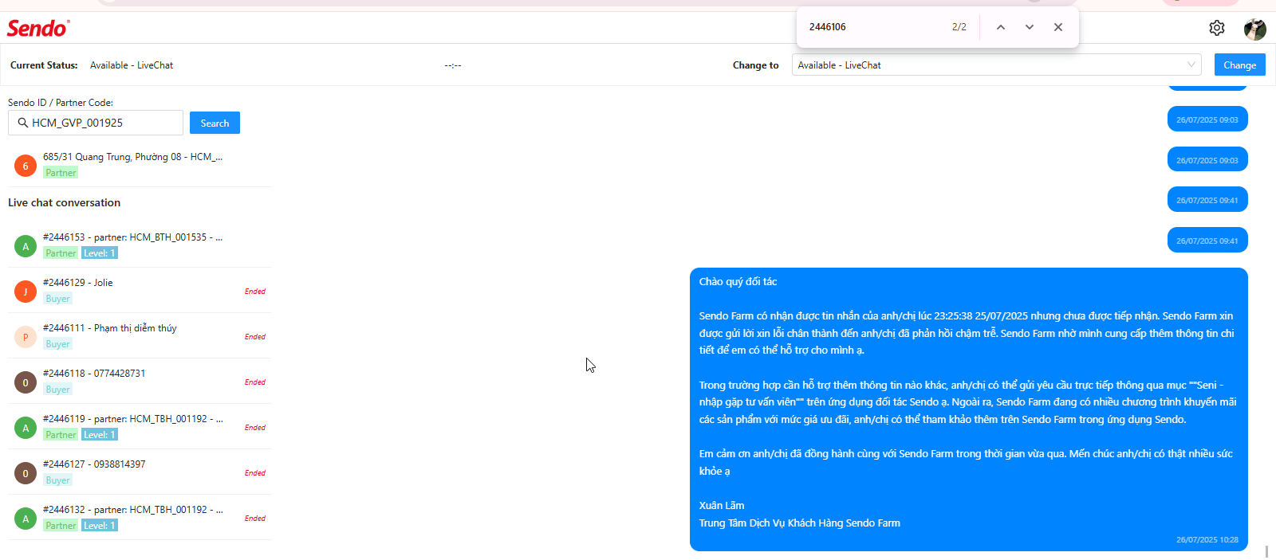Open conversation #2446153 partner HCM_BTH_001535

point(140,245)
